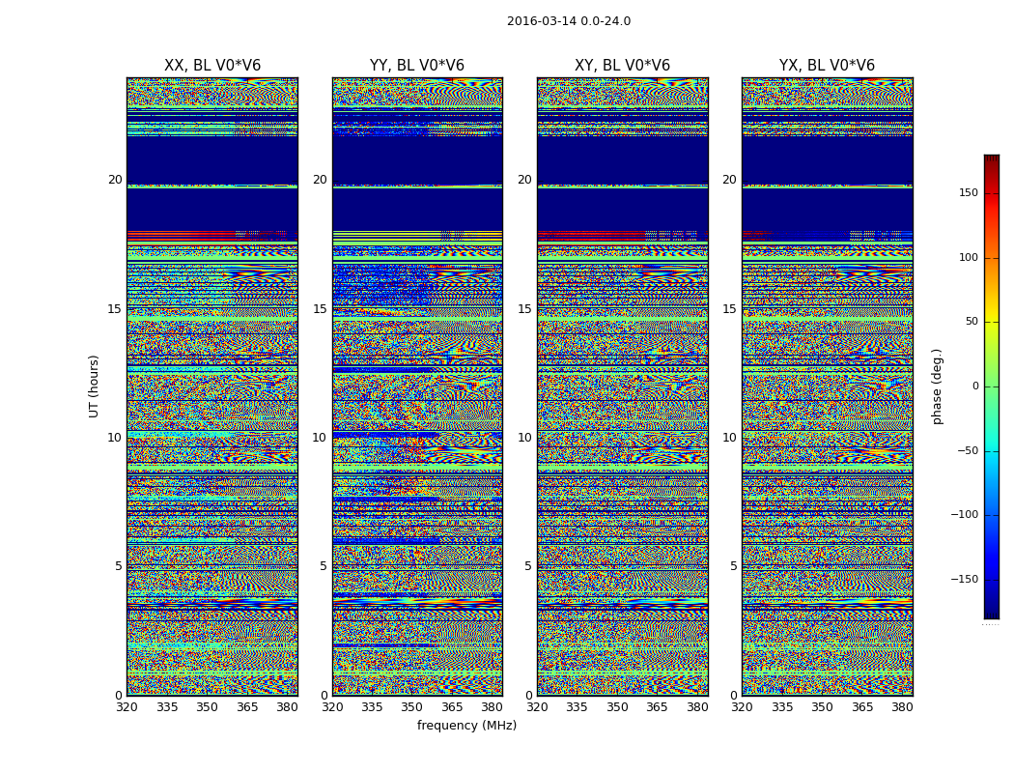The image size is (1014, 773).
Task: Click the "365" frequency tick under YY panel
Action: point(452,707)
